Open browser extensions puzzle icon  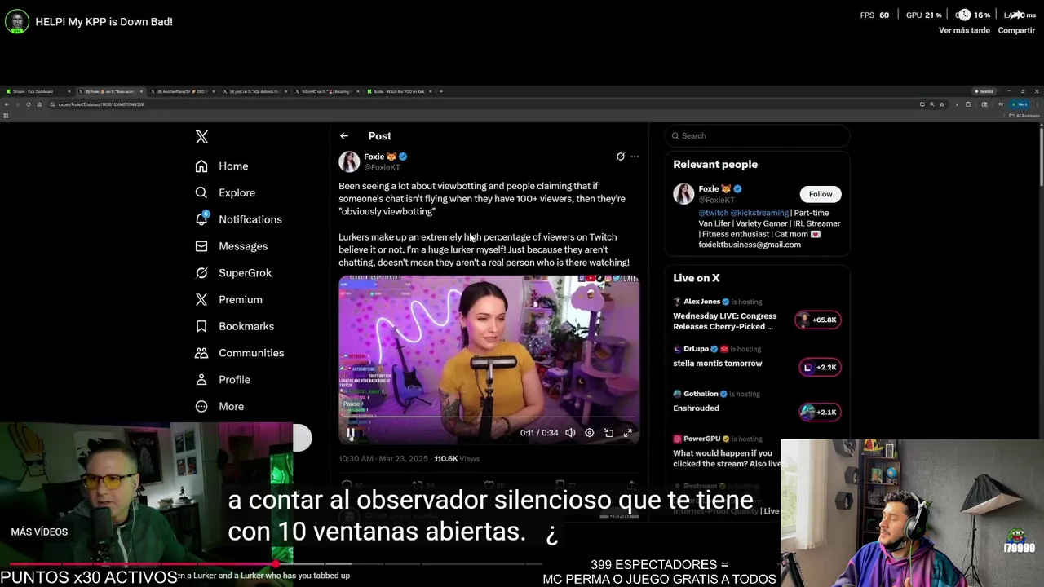(x=968, y=104)
